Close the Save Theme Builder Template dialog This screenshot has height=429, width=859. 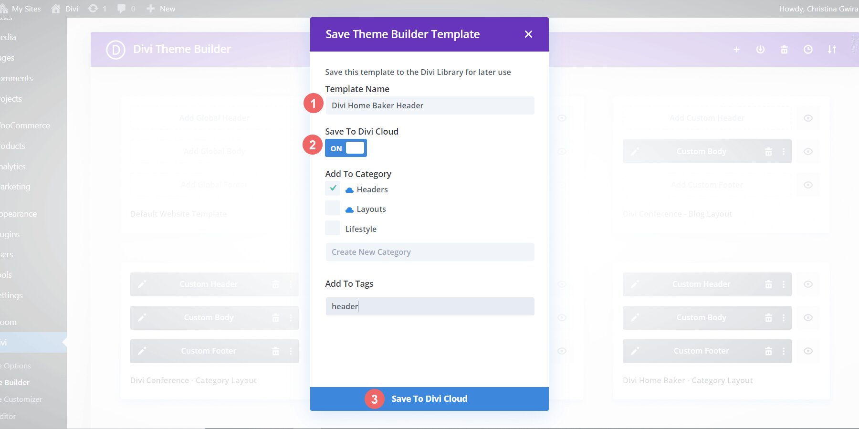(x=528, y=34)
